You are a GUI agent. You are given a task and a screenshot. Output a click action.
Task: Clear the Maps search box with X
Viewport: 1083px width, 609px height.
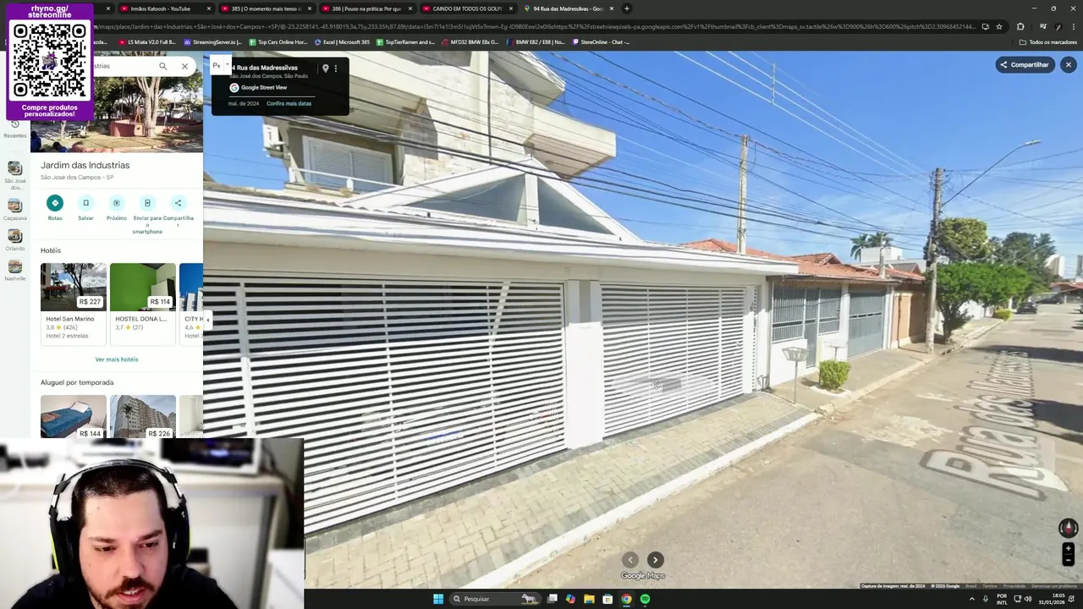[184, 66]
